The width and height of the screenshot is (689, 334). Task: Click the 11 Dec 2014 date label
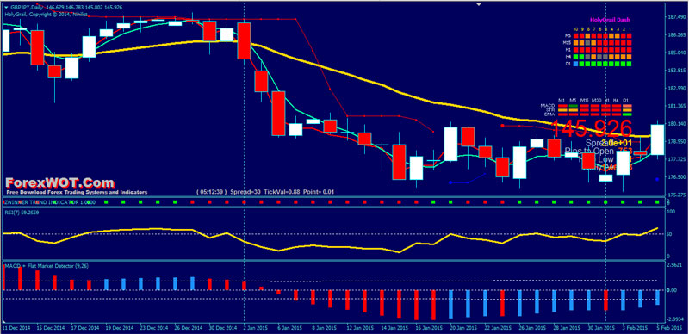tap(16, 328)
